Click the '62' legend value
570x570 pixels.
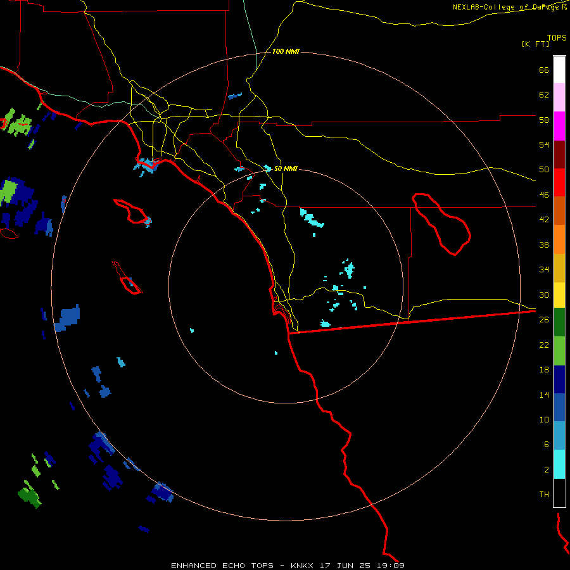click(544, 95)
